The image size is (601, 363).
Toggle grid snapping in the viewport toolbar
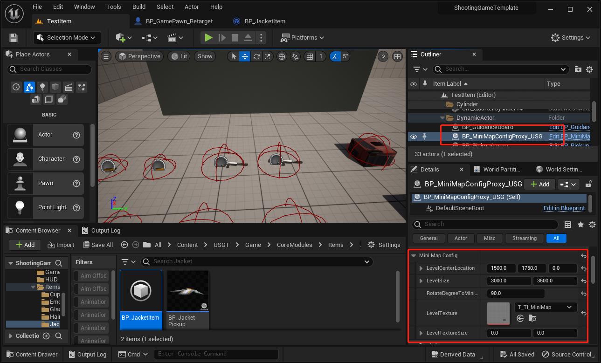(x=310, y=56)
